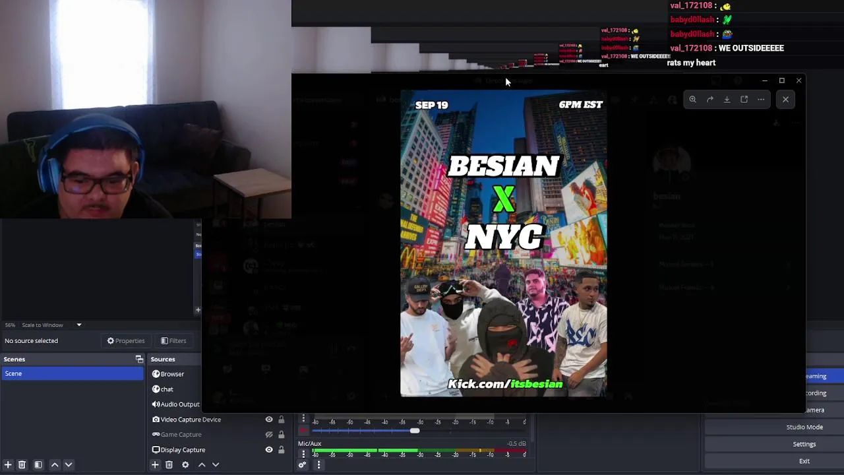Move the scene down in Scenes list

pyautogui.click(x=69, y=465)
